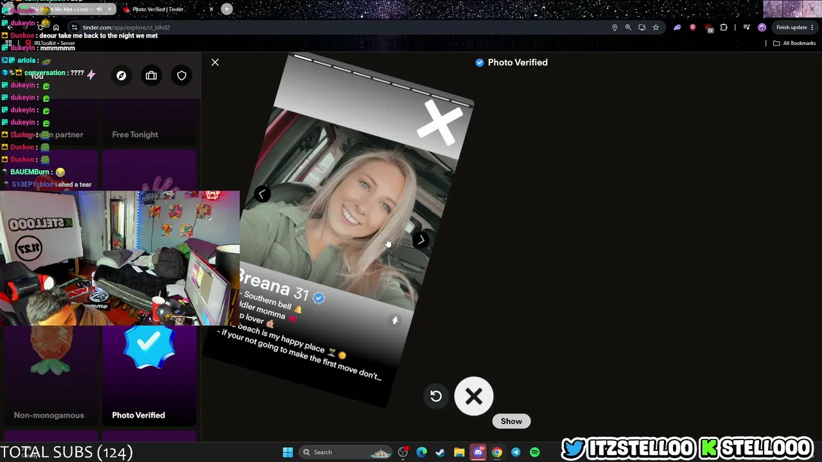Image resolution: width=822 pixels, height=462 pixels.
Task: Open the site information icon in address bar
Action: click(x=74, y=28)
